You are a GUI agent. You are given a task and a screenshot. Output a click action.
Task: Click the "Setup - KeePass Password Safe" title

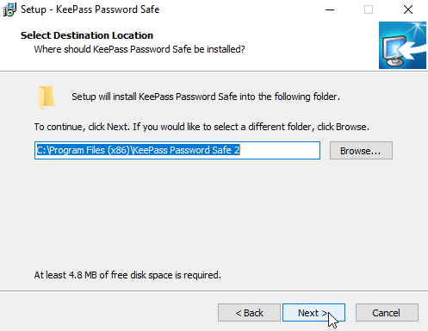pos(90,9)
